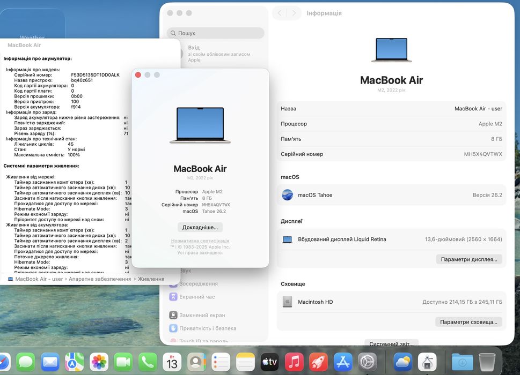Click the Вбудований дисплей Liquid Retina label
The height and width of the screenshot is (375, 520).
[342, 239]
